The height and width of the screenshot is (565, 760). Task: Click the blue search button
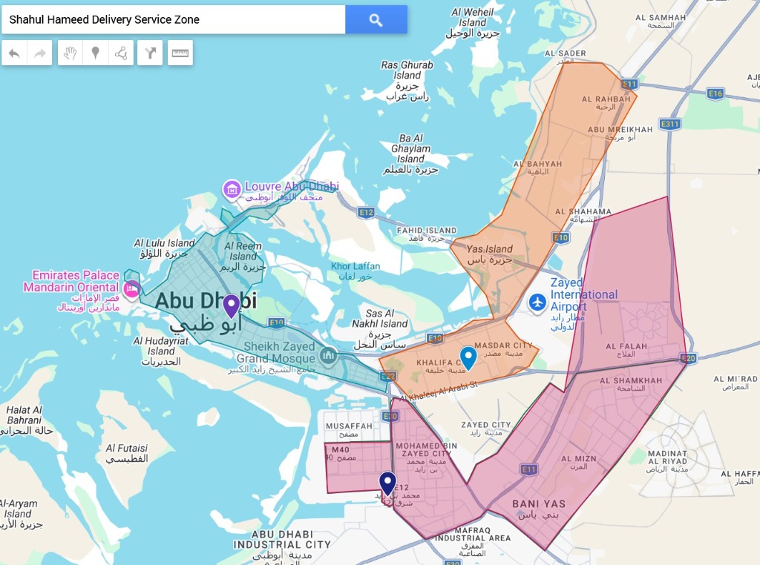click(x=376, y=20)
